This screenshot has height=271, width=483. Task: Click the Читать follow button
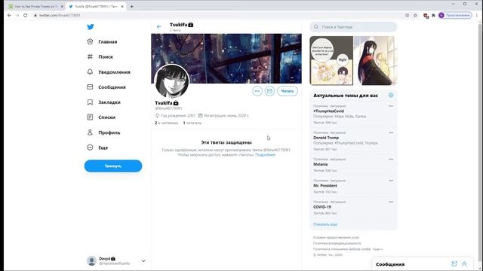click(288, 91)
